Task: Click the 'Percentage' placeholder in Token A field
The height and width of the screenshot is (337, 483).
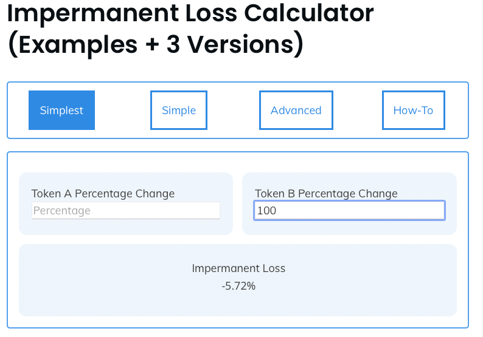Action: click(x=61, y=211)
